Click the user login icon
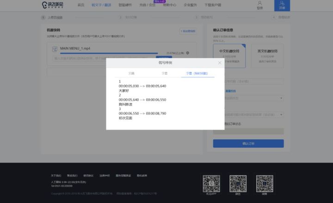333x203 pixels. click(x=259, y=5)
